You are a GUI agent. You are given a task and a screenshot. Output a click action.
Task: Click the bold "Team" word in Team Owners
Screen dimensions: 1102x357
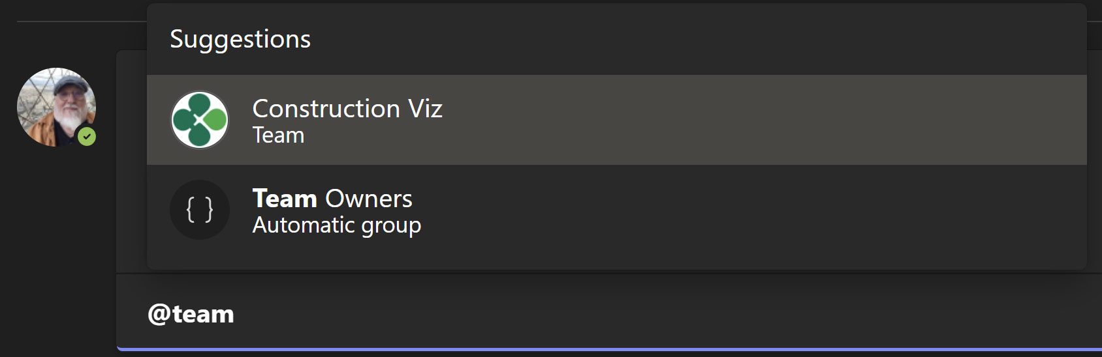click(285, 199)
